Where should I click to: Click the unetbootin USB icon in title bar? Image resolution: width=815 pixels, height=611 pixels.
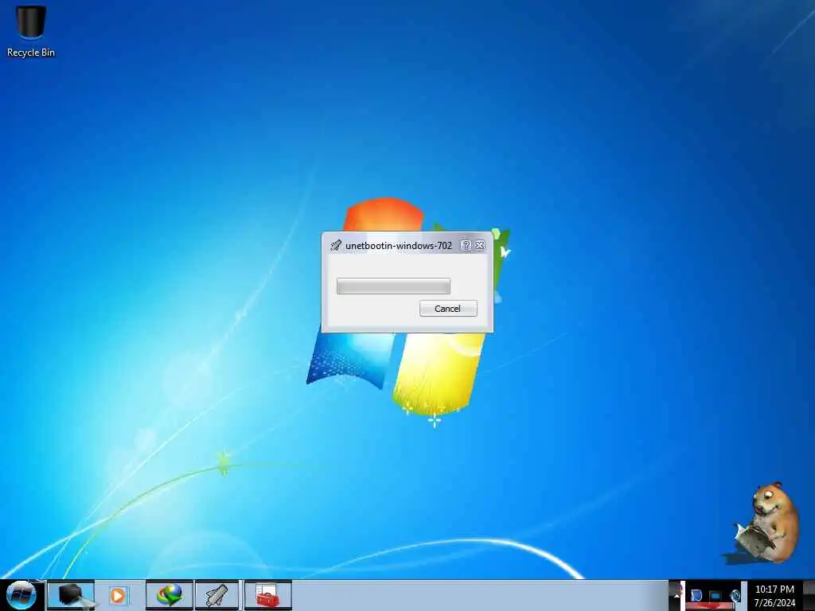[x=336, y=245]
